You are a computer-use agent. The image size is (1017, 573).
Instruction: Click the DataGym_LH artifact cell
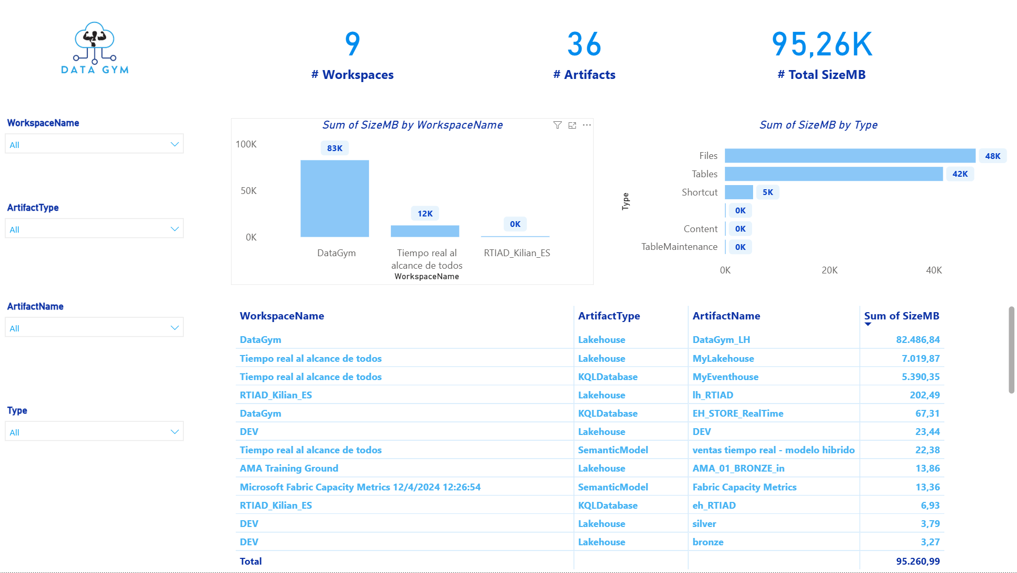pyautogui.click(x=721, y=340)
